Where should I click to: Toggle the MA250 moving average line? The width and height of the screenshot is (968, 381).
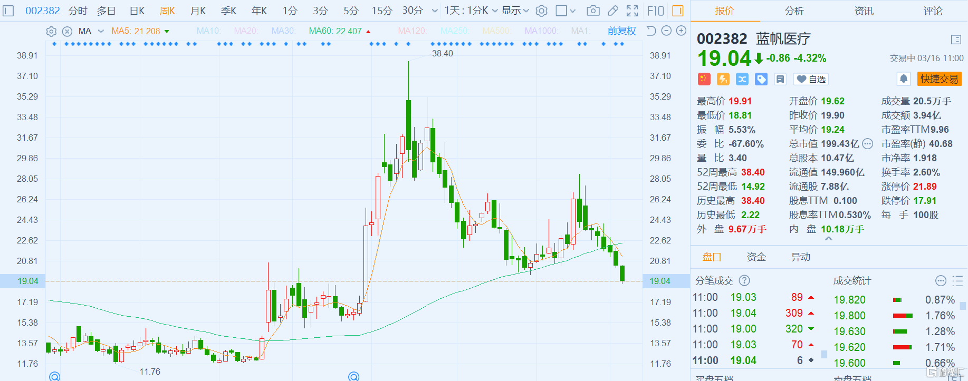[x=455, y=31]
